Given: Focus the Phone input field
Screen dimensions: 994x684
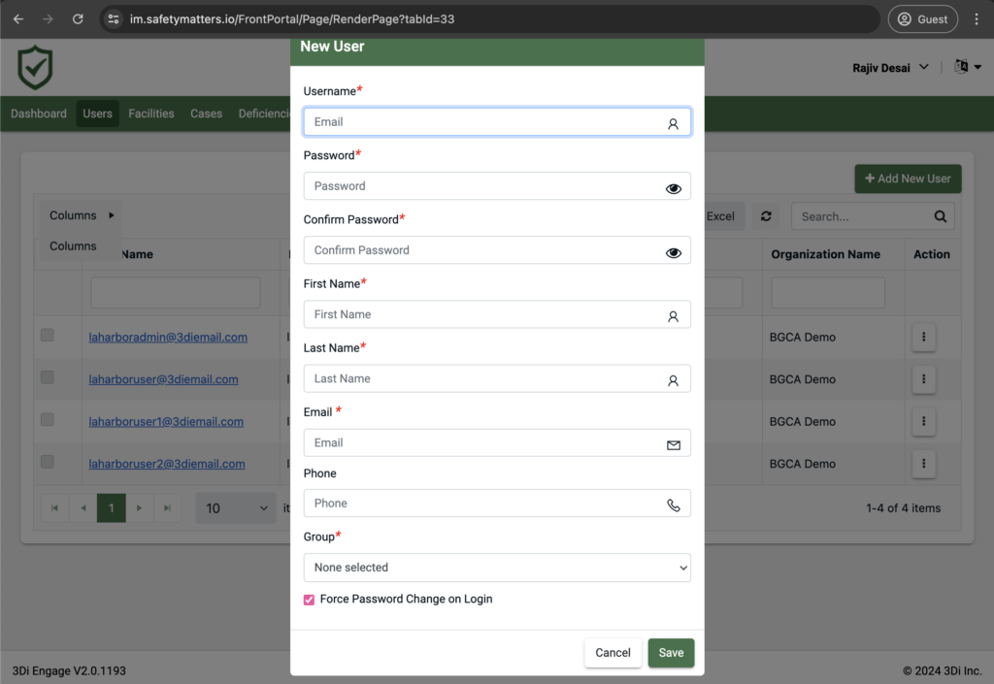Looking at the screenshot, I should (x=497, y=503).
